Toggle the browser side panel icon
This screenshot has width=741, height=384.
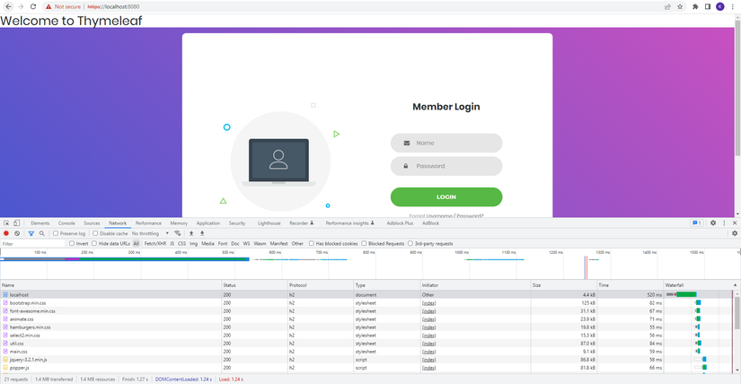pyautogui.click(x=708, y=6)
